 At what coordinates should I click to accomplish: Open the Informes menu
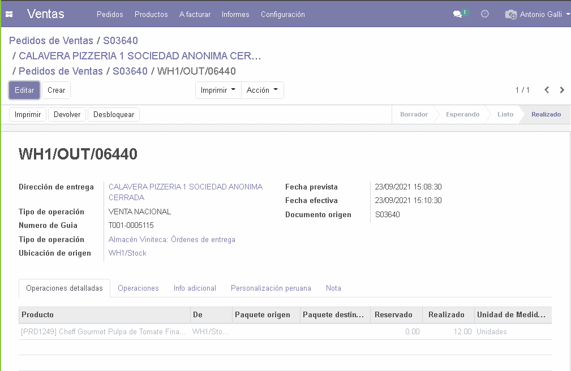235,14
